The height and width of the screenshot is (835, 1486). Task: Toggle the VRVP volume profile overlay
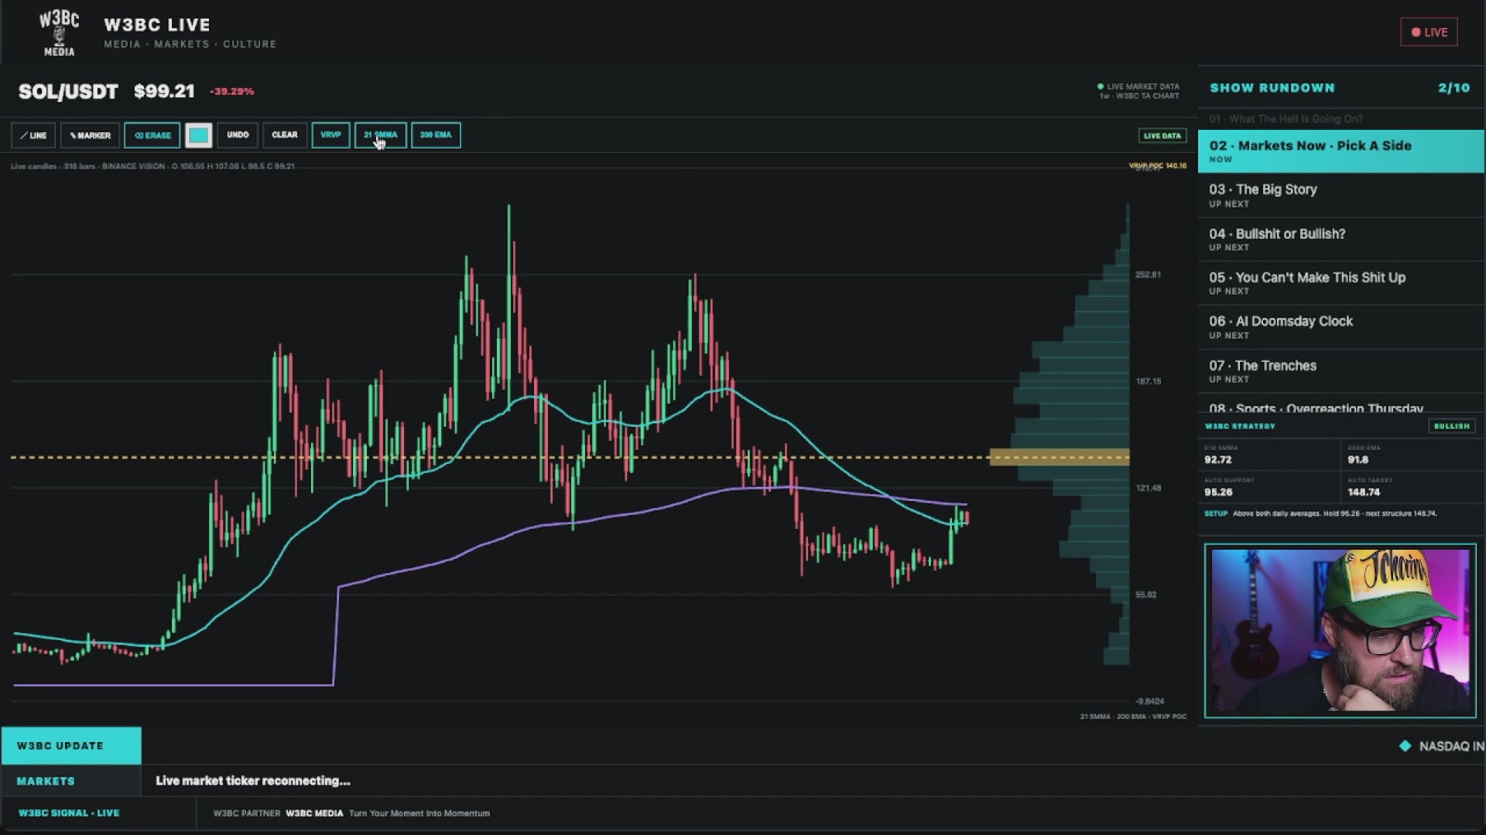tap(330, 135)
